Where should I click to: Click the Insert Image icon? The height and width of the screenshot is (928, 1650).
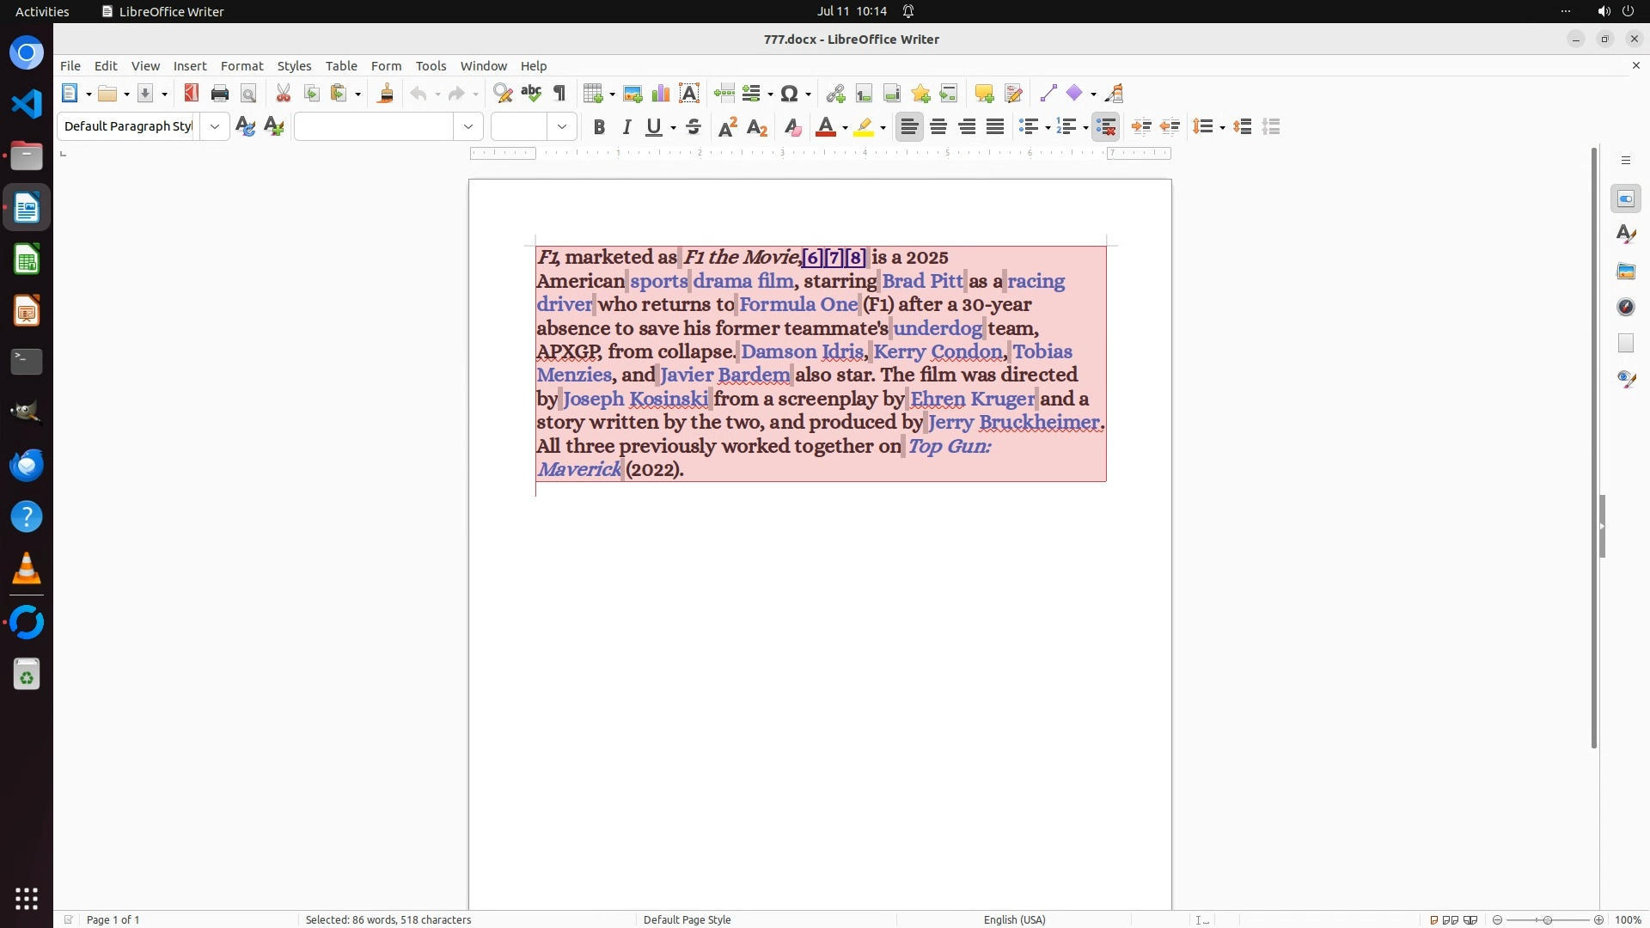click(632, 94)
